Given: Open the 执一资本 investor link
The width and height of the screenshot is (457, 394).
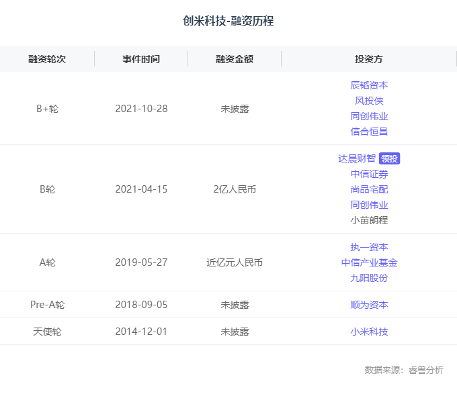Looking at the screenshot, I should (x=369, y=247).
